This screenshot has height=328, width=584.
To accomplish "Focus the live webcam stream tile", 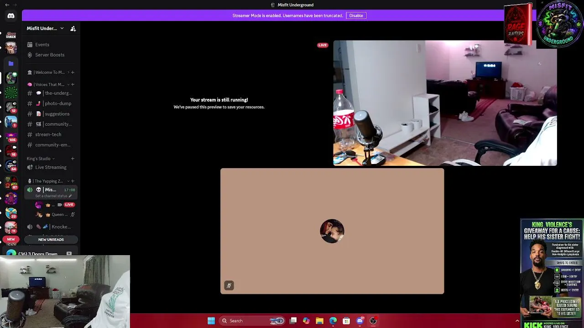I will coord(445,103).
